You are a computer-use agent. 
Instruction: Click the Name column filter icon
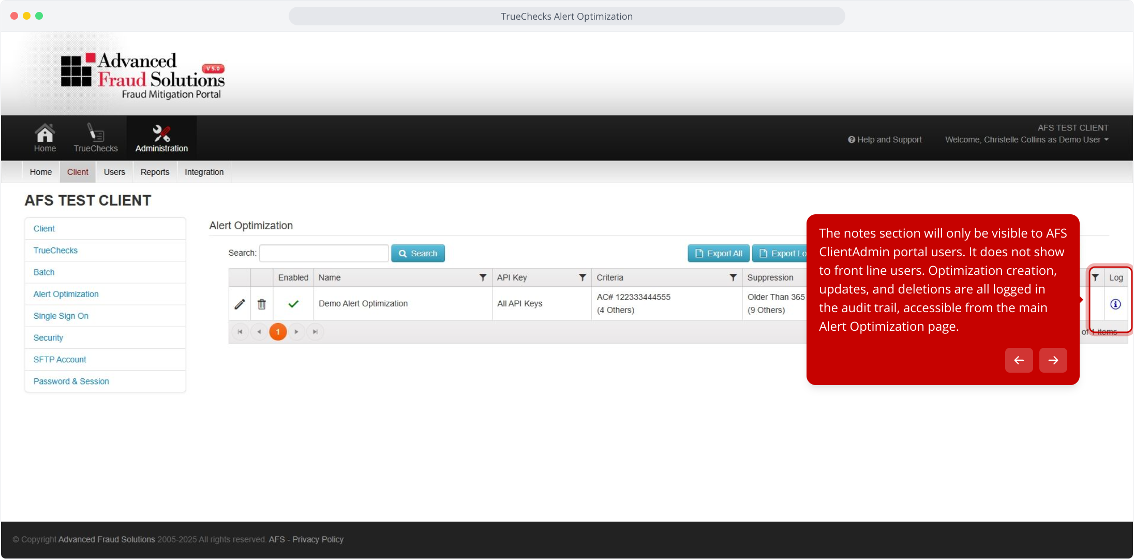[x=483, y=277]
